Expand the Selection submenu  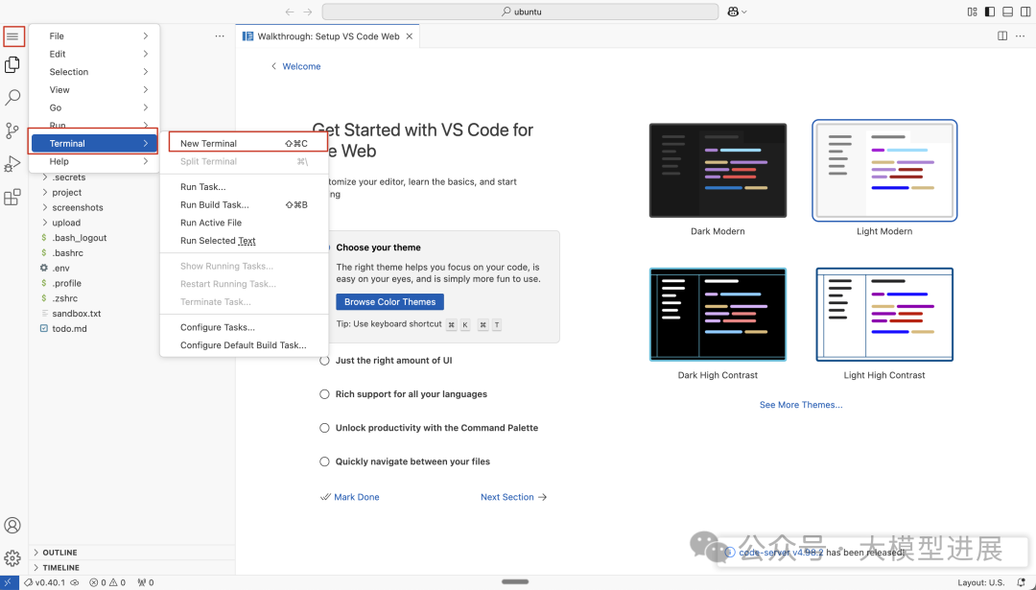tap(94, 72)
